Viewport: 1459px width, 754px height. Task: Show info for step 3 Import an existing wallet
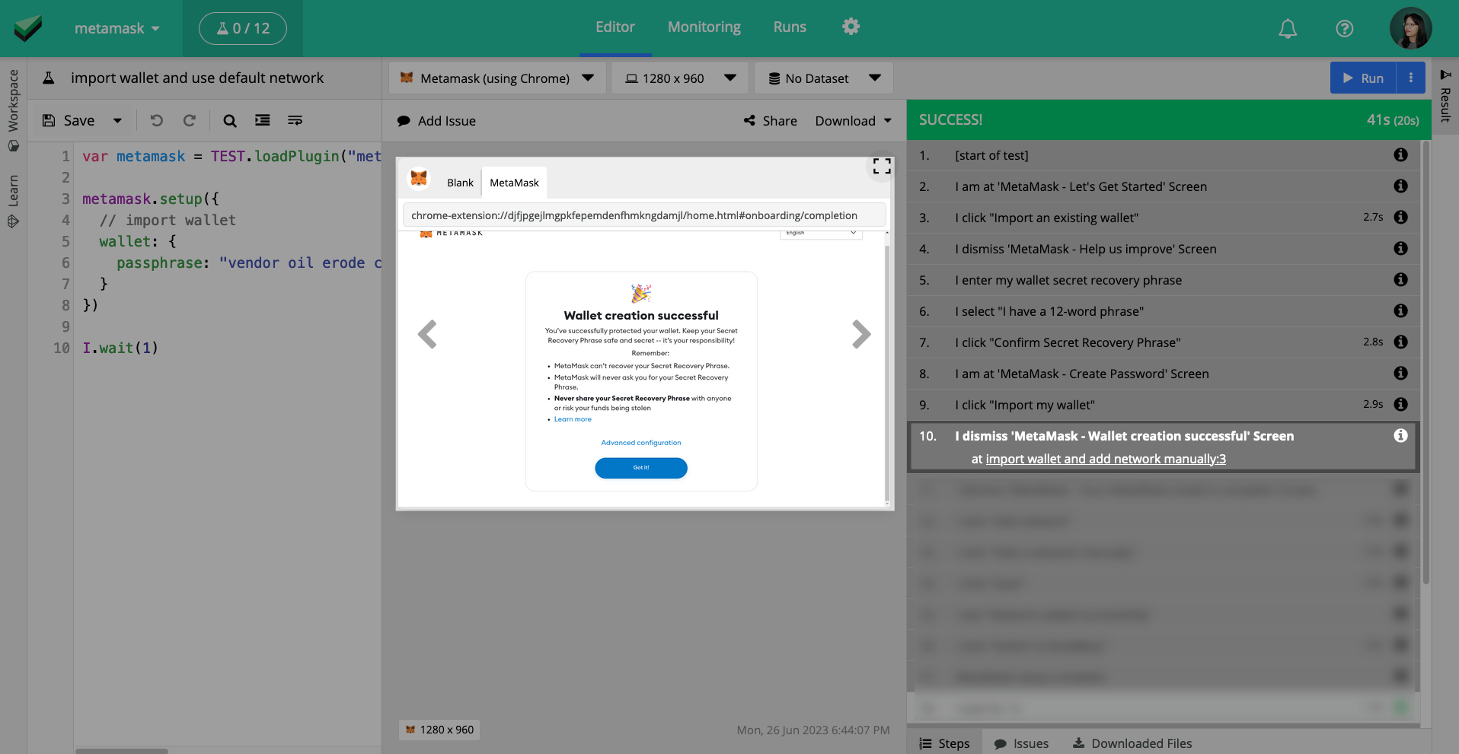(1400, 217)
